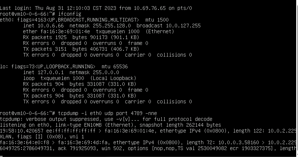
Task: Click the verbose output suppressed message
Action: 59,119
